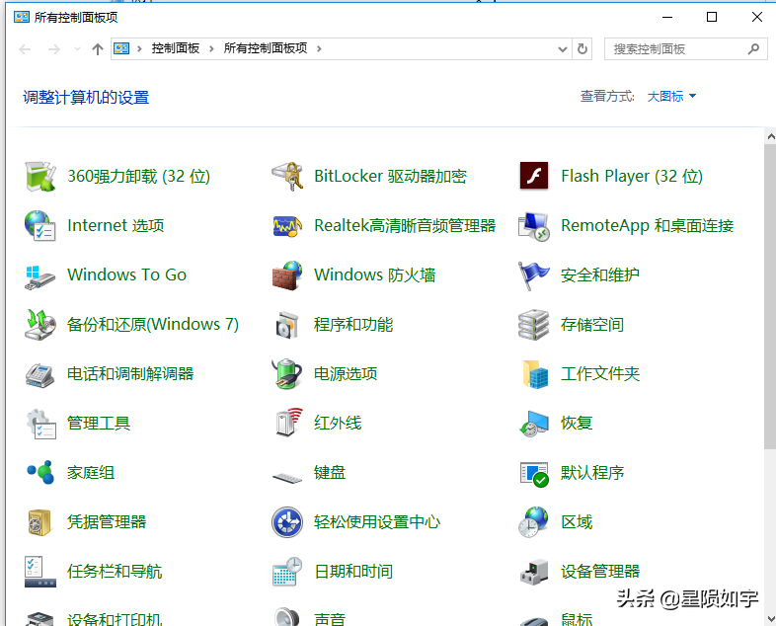Click the 程序和功能 link

pos(353,325)
